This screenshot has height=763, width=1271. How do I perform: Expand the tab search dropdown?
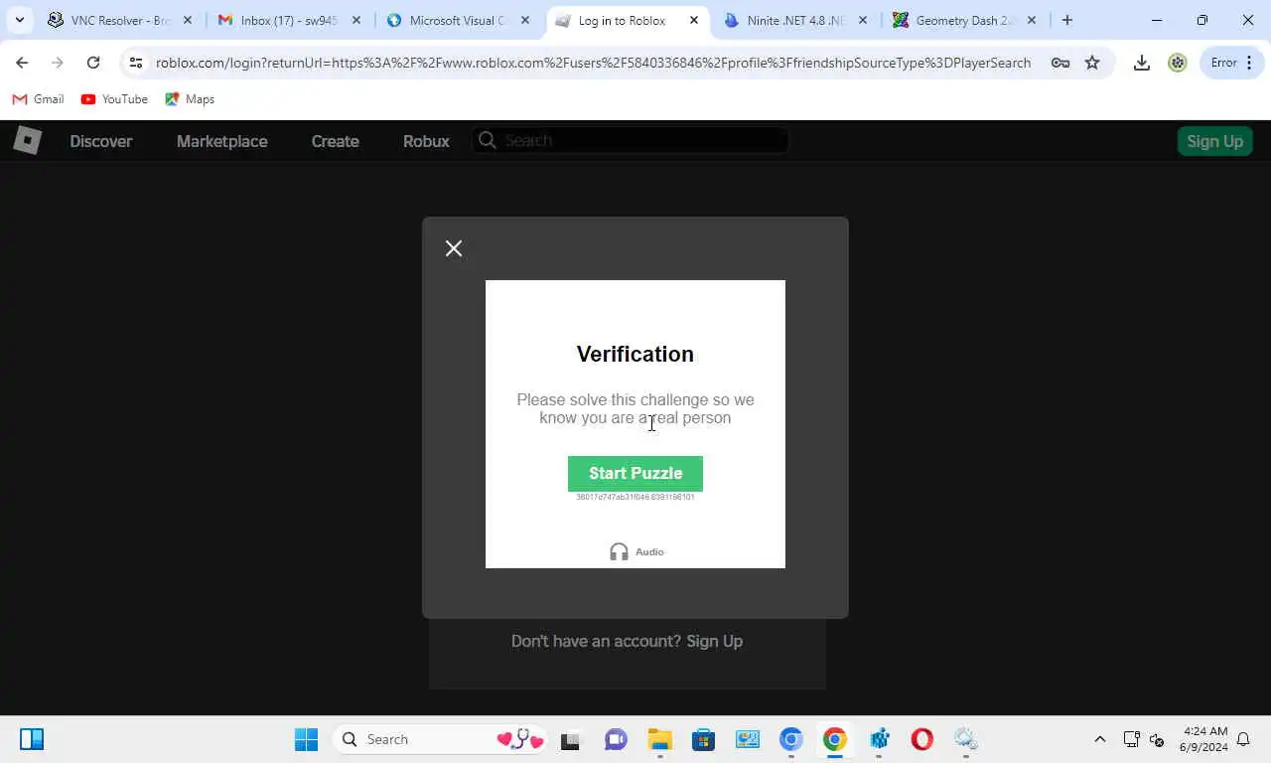pyautogui.click(x=19, y=20)
